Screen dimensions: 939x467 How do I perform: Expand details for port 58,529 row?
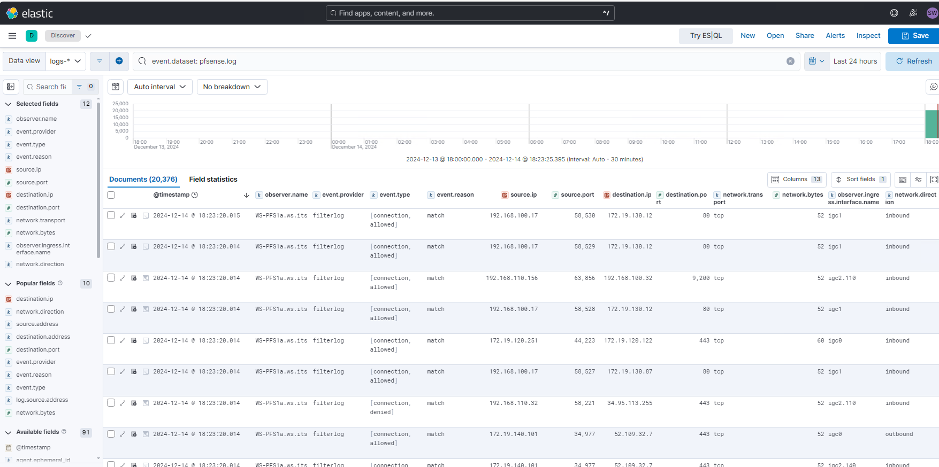click(x=123, y=246)
